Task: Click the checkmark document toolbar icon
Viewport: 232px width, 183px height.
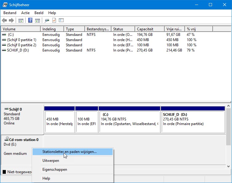Action: [x=54, y=21]
